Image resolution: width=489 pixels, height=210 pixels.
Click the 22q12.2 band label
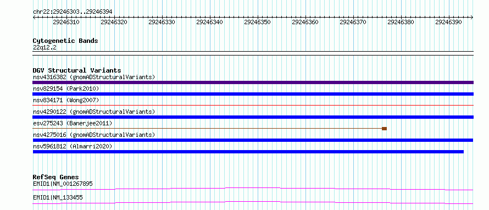coord(45,48)
